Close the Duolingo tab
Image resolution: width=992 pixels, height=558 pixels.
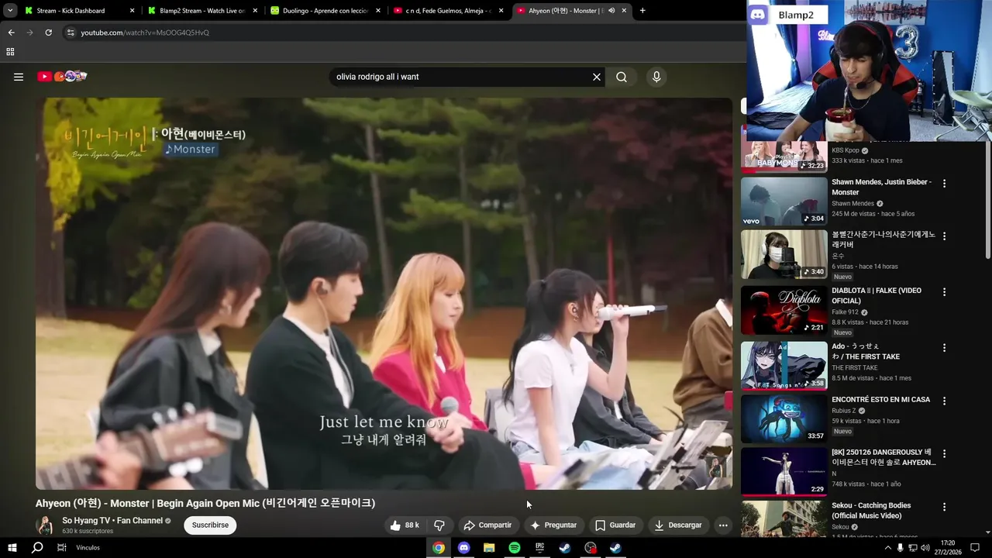[x=378, y=11]
